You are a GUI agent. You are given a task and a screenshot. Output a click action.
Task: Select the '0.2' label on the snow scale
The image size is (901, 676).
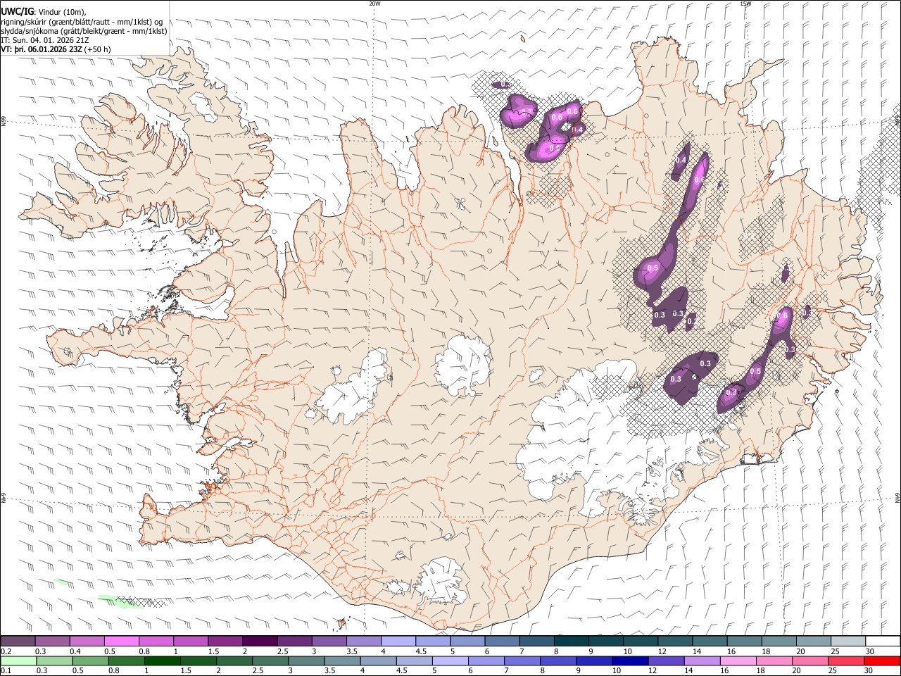(x=6, y=651)
